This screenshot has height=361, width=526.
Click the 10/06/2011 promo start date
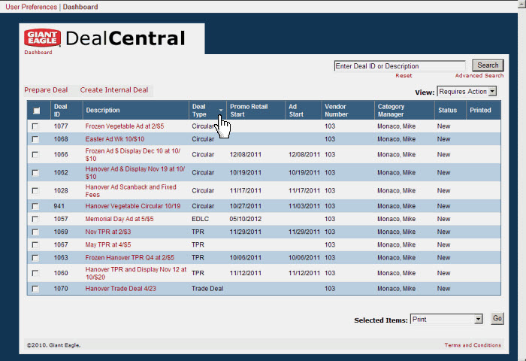coord(245,258)
